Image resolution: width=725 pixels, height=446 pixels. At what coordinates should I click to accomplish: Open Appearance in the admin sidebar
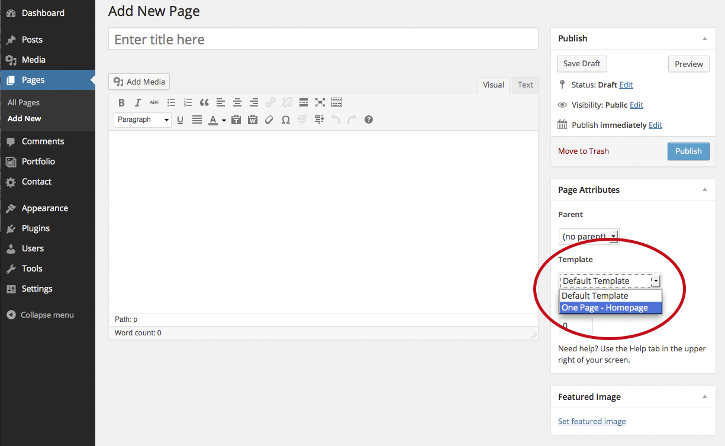(44, 208)
